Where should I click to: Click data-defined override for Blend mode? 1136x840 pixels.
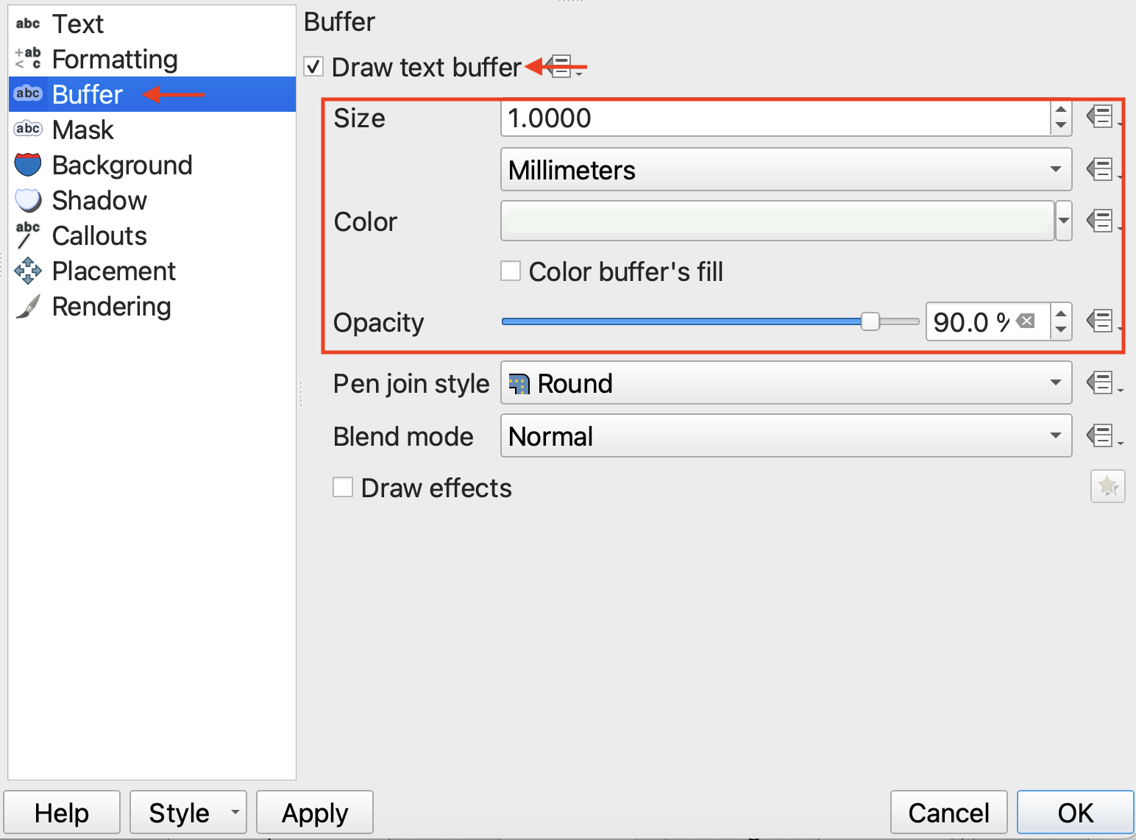1101,435
